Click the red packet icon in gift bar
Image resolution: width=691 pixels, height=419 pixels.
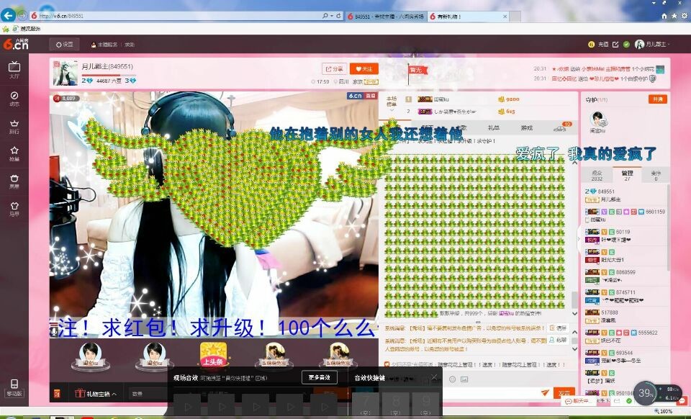point(57,394)
